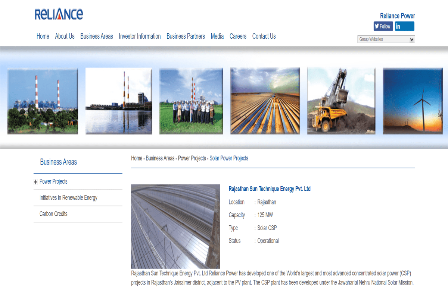Click the wind turbine sunset thumbnail
The image size is (448, 298).
pos(413,101)
